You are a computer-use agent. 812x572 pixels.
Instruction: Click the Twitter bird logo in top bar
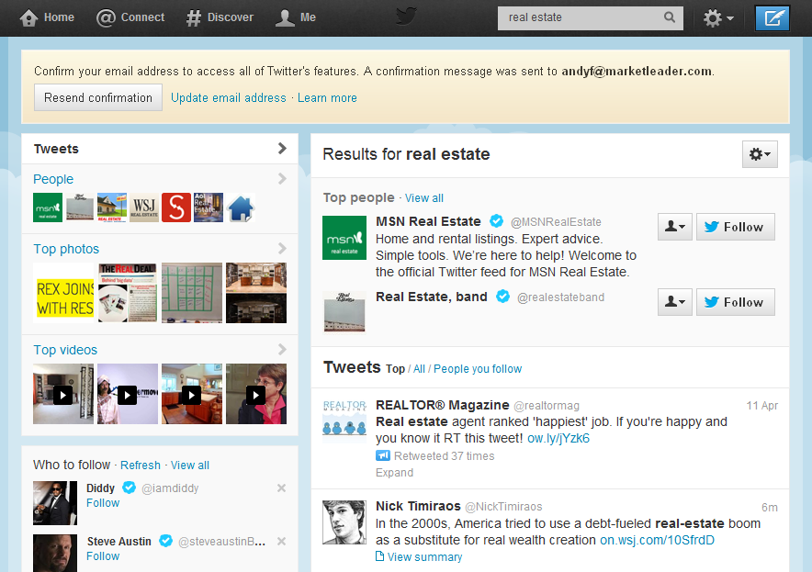pyautogui.click(x=406, y=17)
